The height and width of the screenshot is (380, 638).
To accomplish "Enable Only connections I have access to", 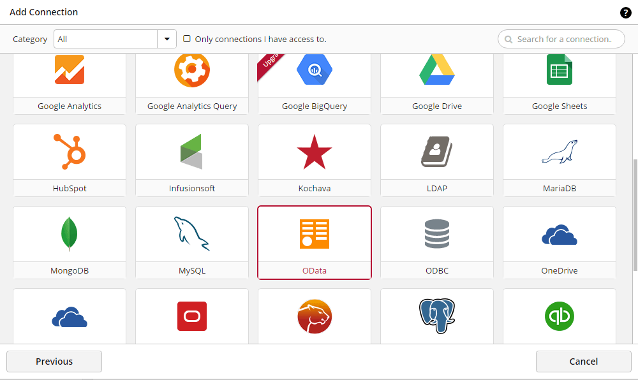I will tap(187, 39).
